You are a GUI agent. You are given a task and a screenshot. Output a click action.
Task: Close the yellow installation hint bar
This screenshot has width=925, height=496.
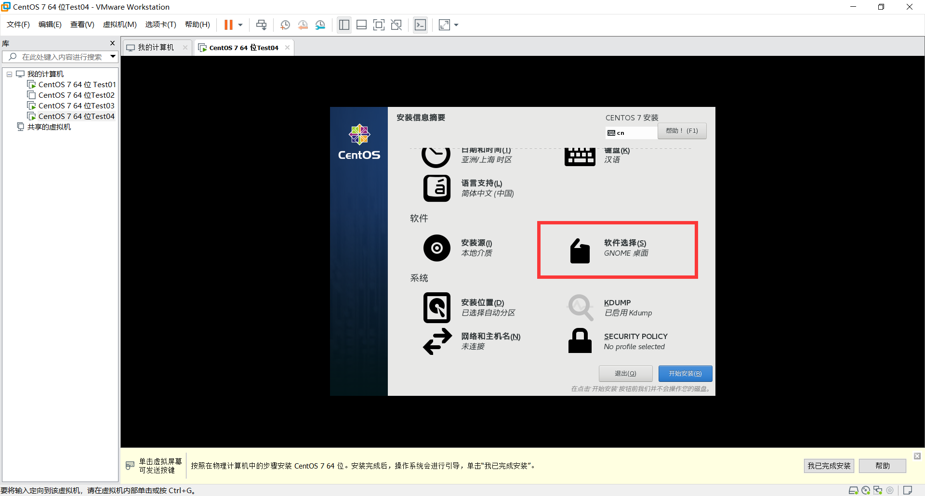tap(917, 456)
